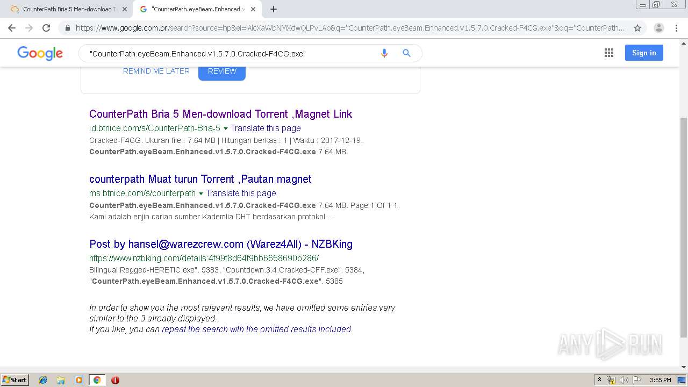
Task: Click the scrollbar up arrow
Action: 684,42
